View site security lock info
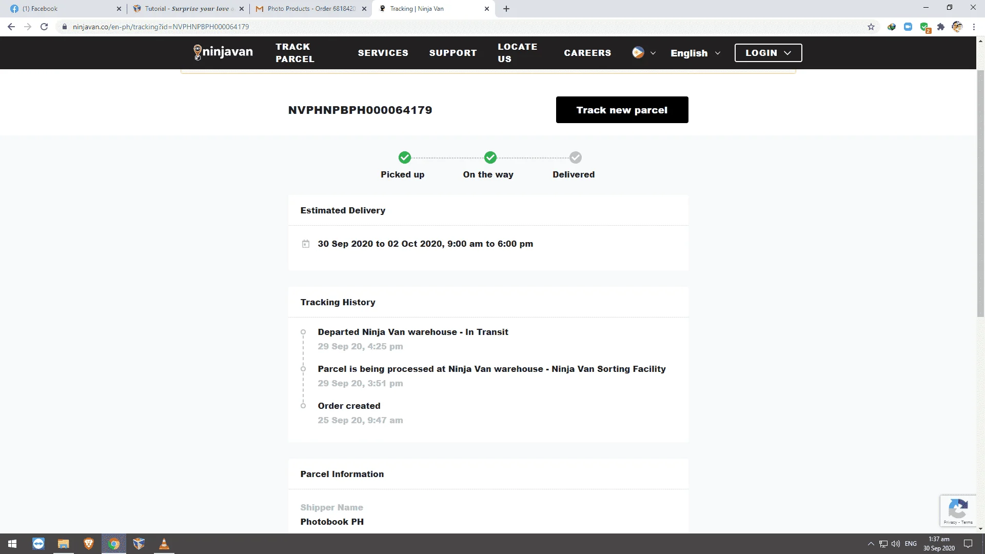Viewport: 985px width, 554px height. pos(65,27)
